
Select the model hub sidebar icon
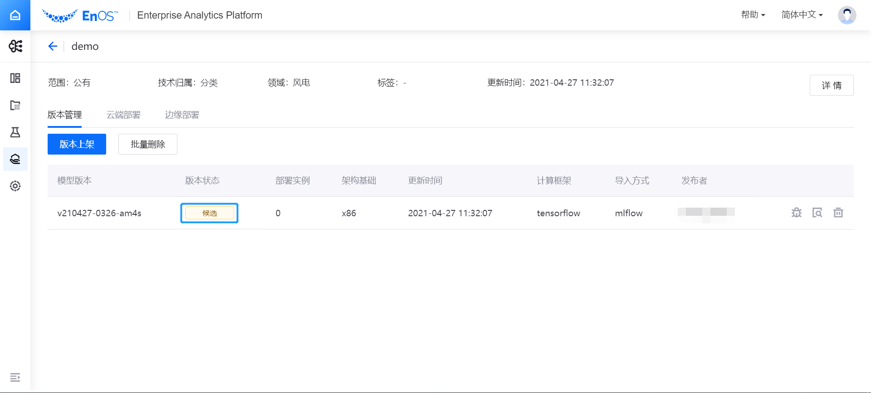point(15,159)
